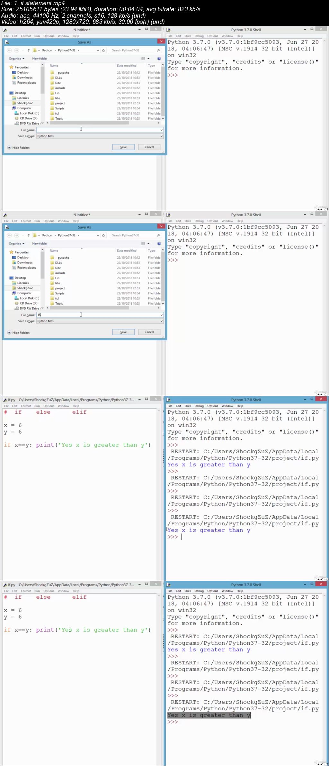
Task: Select the include folder in the second frame's file list
Action: click(x=60, y=273)
